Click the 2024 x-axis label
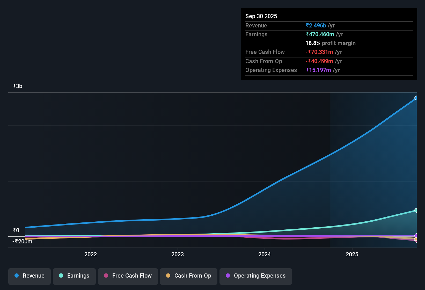The width and height of the screenshot is (425, 290). click(265, 254)
